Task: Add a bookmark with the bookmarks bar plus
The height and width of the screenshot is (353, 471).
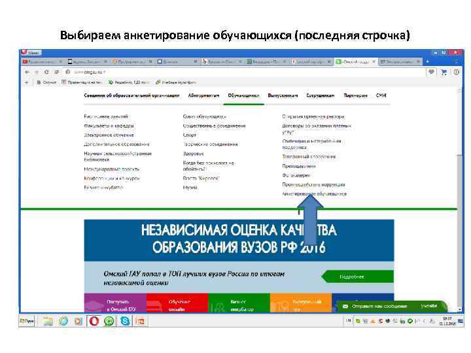Action: pyautogui.click(x=26, y=82)
